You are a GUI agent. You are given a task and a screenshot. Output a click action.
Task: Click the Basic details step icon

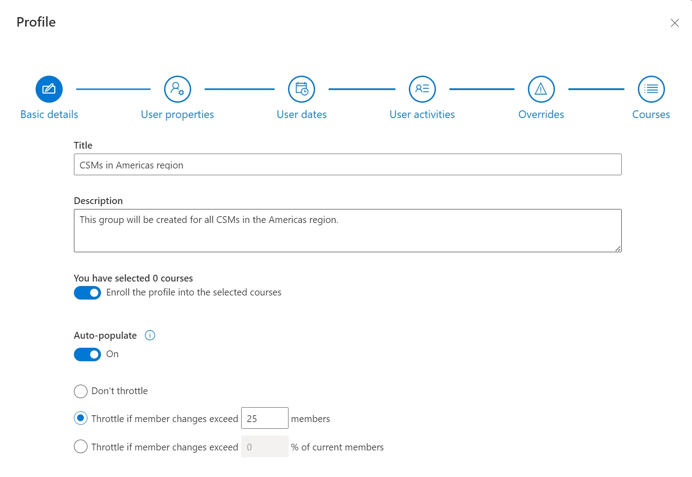[49, 89]
